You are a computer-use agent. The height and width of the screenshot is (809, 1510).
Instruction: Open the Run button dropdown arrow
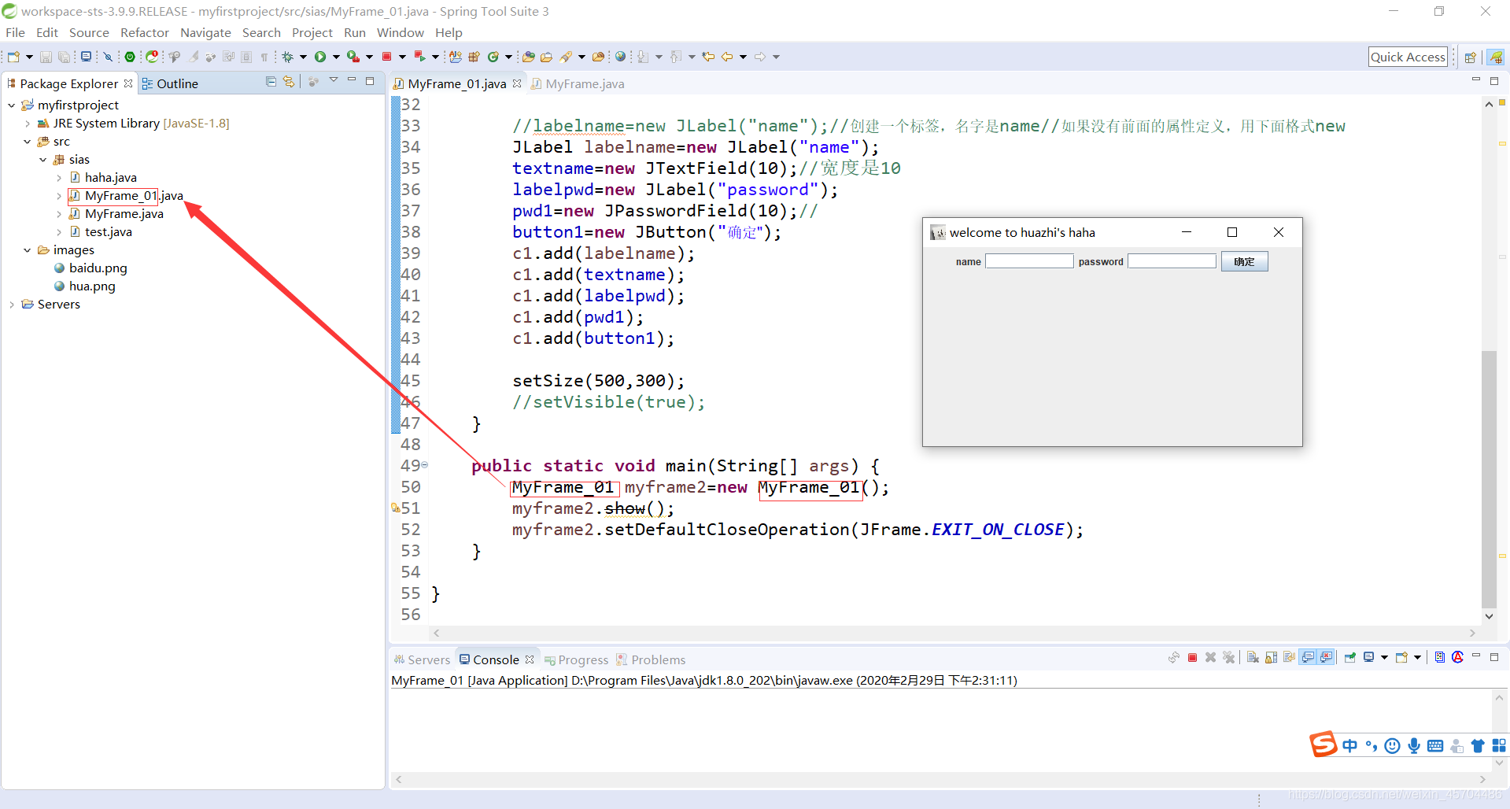pyautogui.click(x=336, y=57)
